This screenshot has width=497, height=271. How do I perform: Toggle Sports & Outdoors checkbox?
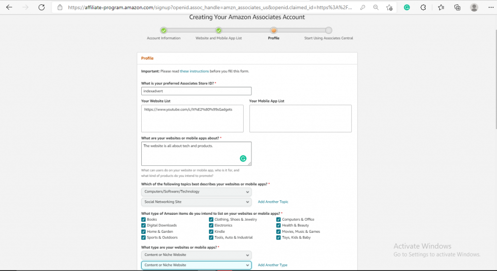pyautogui.click(x=143, y=238)
